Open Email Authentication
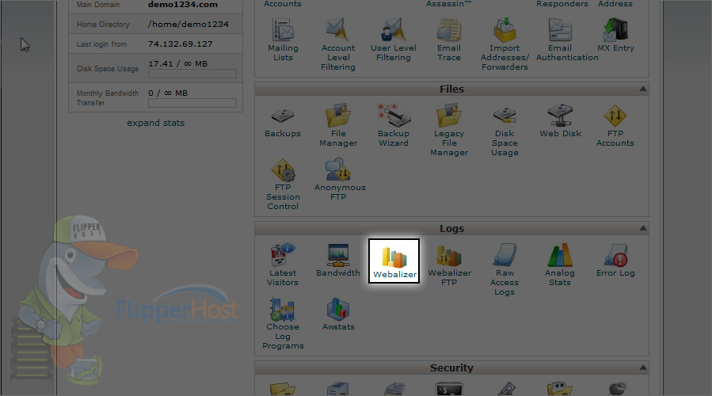 567,40
